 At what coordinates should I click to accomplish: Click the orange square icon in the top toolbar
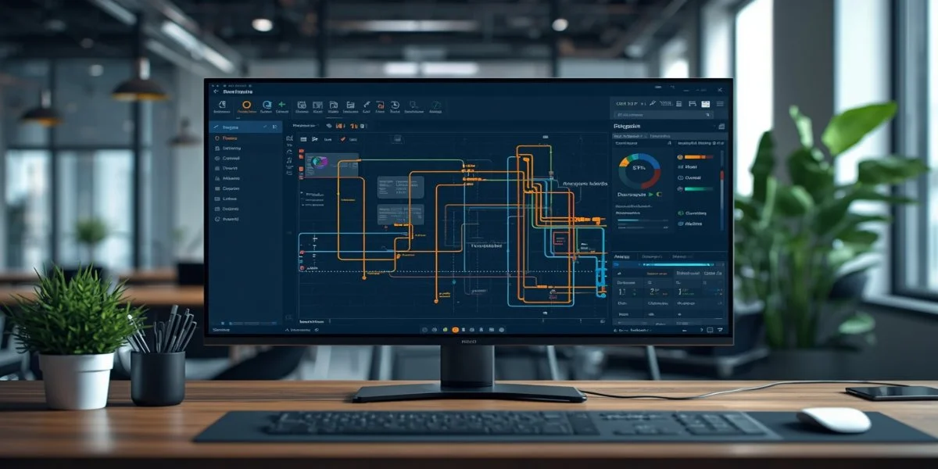[x=381, y=106]
